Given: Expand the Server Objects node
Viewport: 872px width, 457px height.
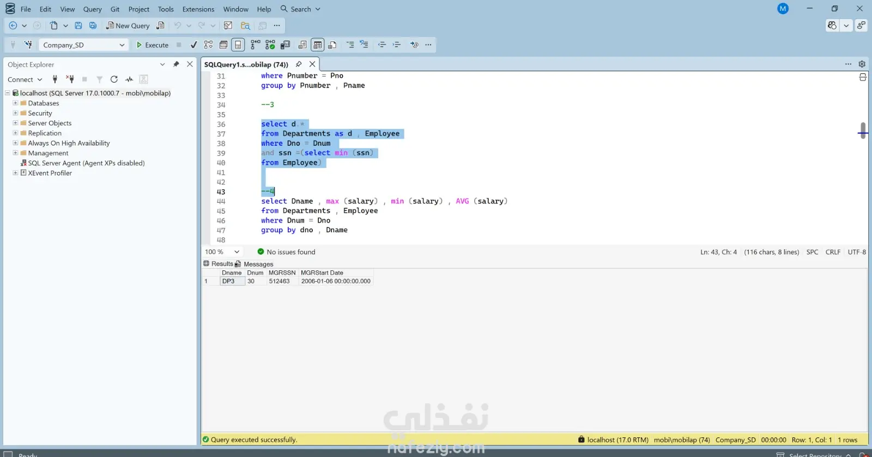Looking at the screenshot, I should tap(15, 123).
